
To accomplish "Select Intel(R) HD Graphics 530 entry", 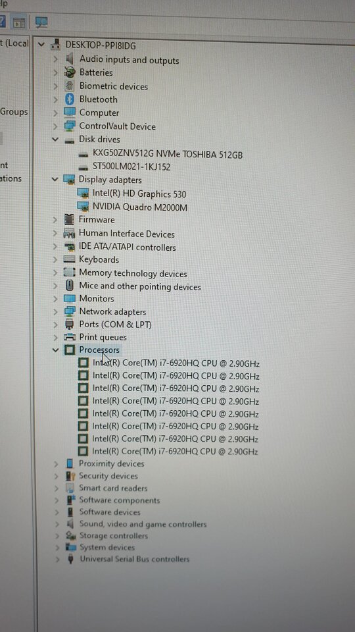I will pos(139,194).
